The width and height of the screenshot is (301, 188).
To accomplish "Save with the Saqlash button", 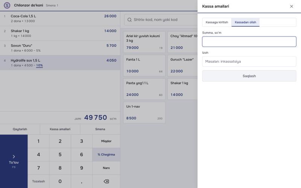I will (x=249, y=76).
